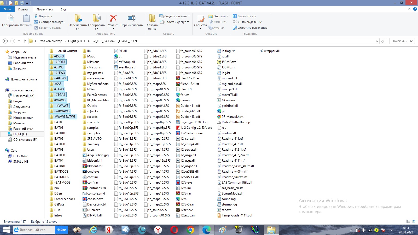Viewport: 418px width, 235px height.
Task: Refresh the folder view in address bar
Action: tap(383, 41)
